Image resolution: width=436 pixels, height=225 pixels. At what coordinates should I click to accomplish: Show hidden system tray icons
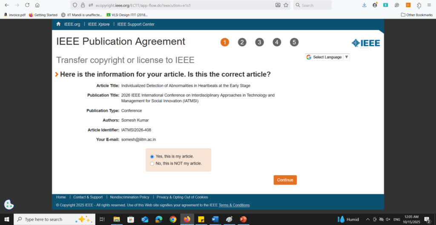point(367,219)
